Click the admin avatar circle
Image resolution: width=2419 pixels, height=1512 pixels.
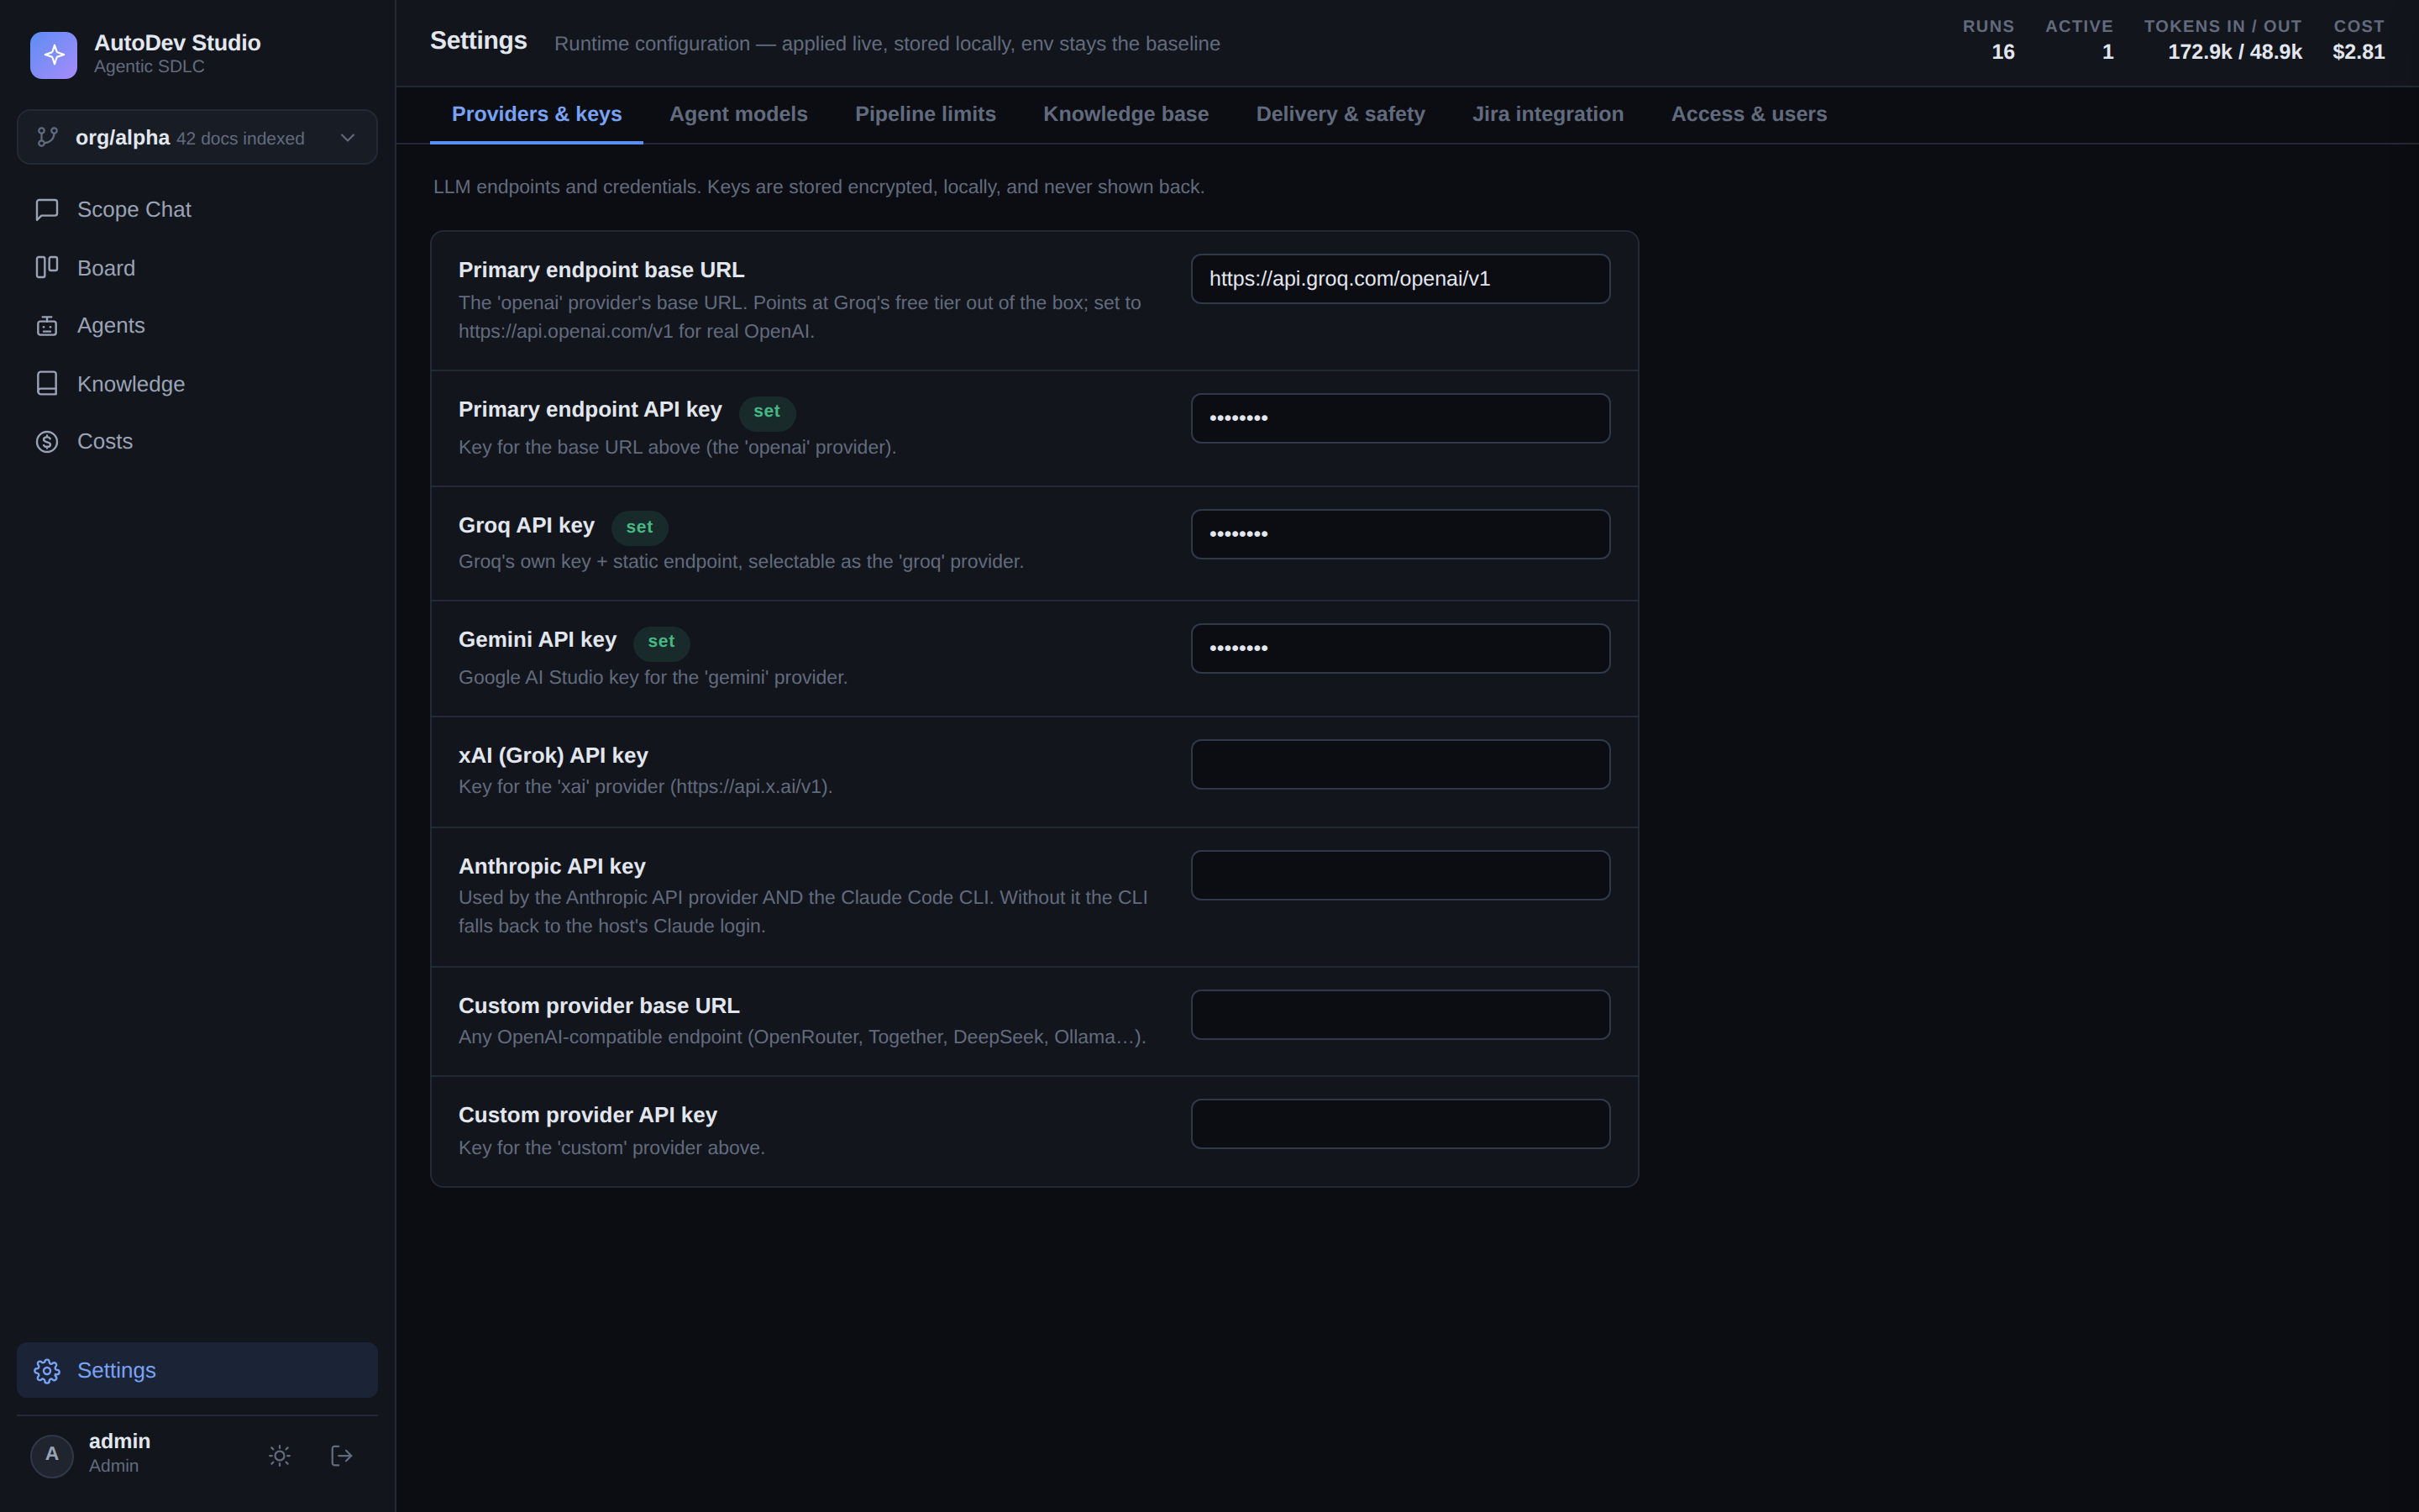52,1455
